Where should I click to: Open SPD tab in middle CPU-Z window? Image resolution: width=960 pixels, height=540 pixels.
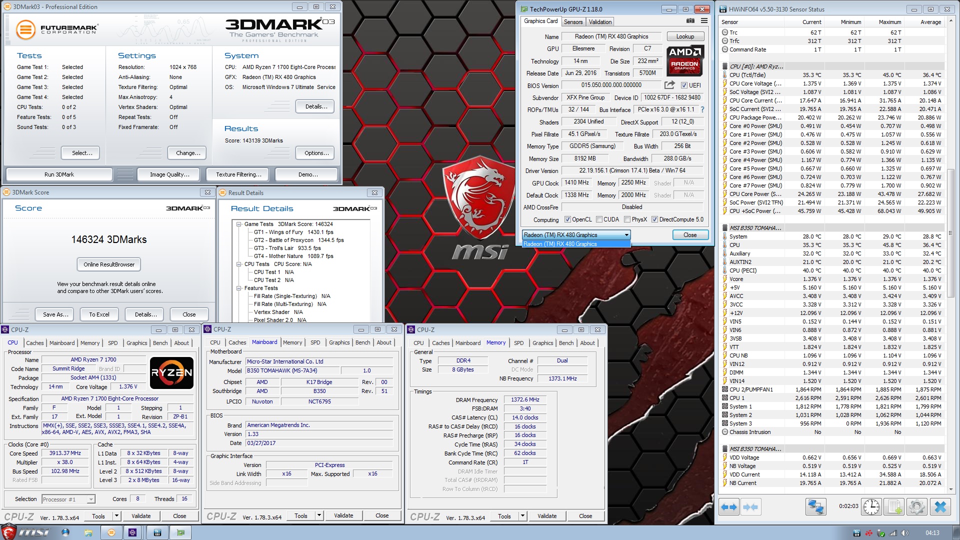coord(315,342)
